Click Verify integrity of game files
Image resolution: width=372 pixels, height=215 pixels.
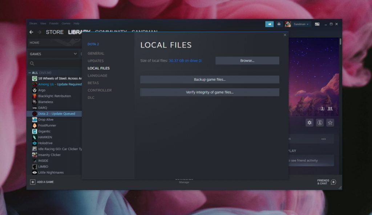[x=210, y=92]
